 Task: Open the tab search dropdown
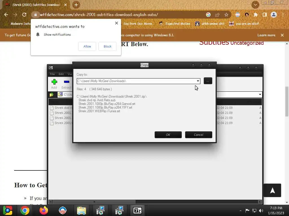pyautogui.click(x=255, y=5)
